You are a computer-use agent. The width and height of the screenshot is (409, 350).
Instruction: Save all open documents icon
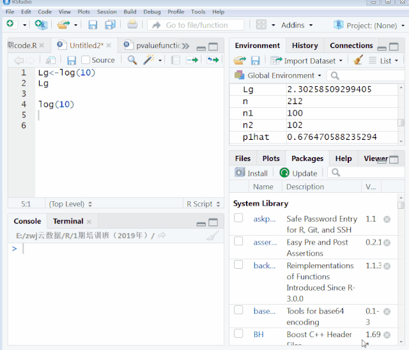110,25
